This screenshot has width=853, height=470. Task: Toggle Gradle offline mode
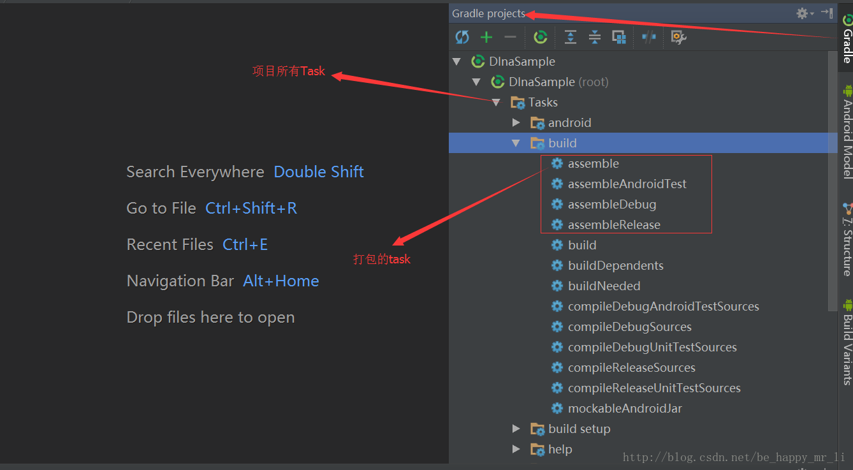[649, 38]
